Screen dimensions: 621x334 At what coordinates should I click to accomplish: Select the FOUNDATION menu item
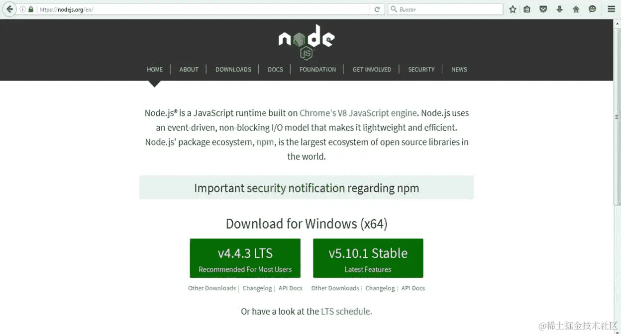317,70
